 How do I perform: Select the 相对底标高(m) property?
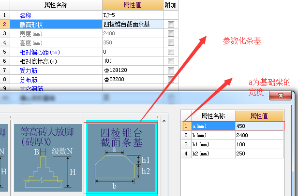click(x=56, y=61)
